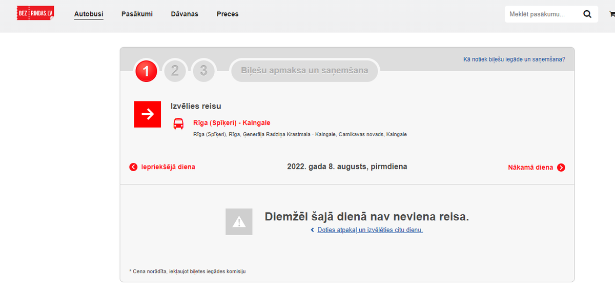Click the red arrow icon beside Izvēlies reisu

(148, 114)
